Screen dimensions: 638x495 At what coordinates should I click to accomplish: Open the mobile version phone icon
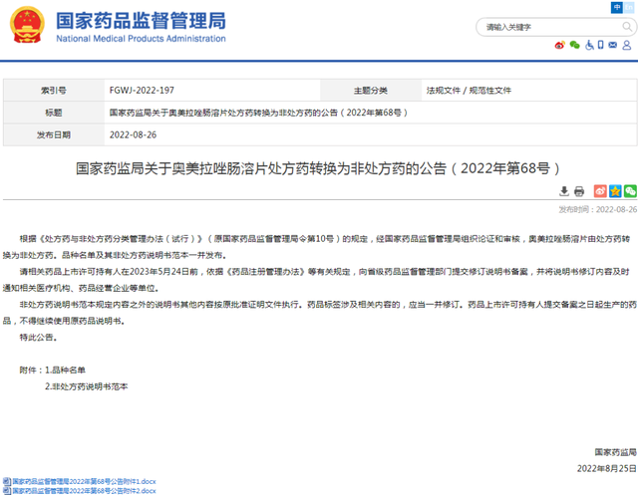coord(600,45)
